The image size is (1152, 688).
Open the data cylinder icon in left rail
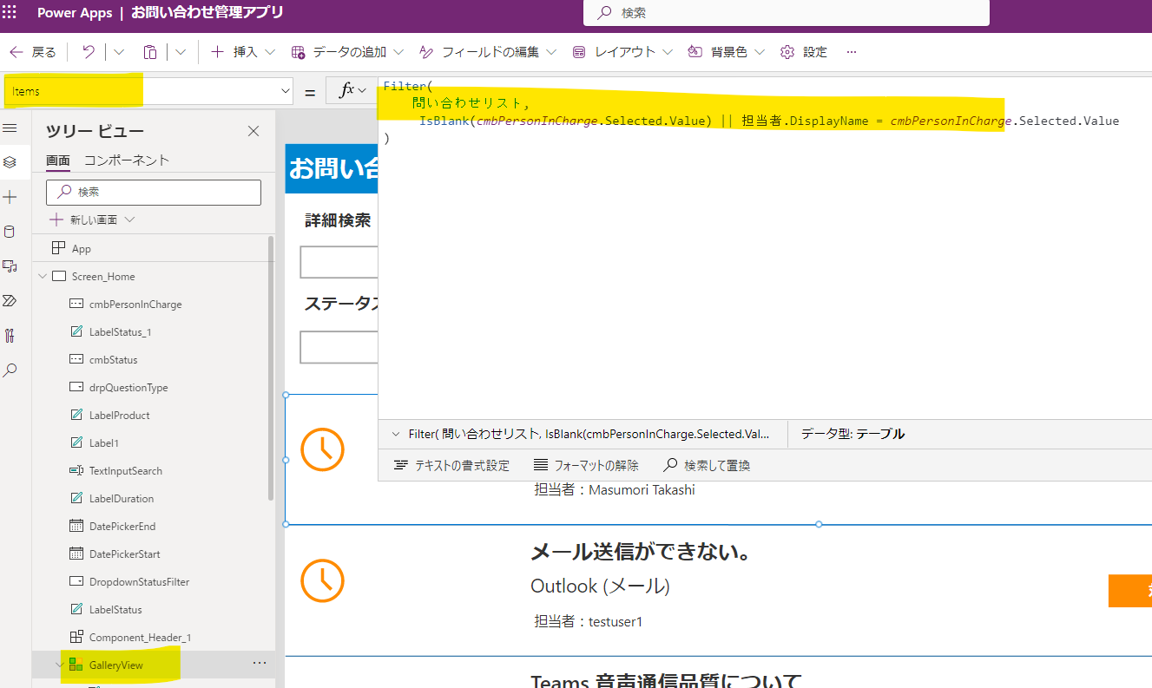pyautogui.click(x=10, y=232)
